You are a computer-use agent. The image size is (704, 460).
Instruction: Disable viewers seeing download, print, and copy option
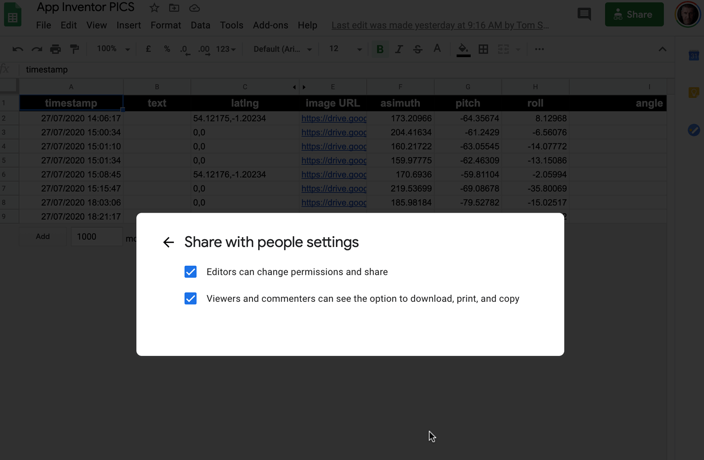190,298
